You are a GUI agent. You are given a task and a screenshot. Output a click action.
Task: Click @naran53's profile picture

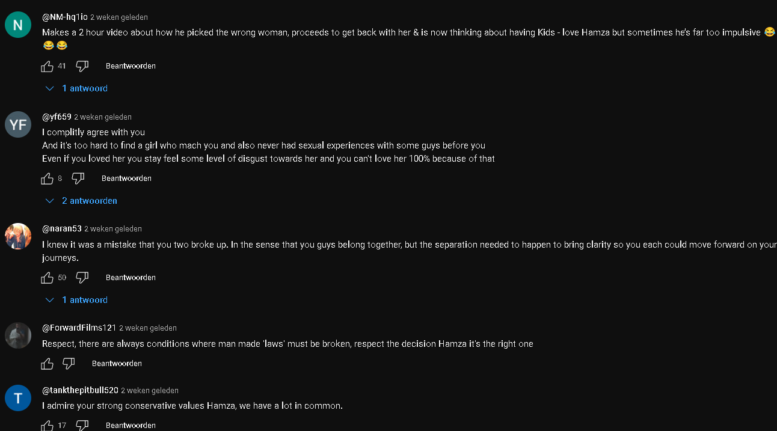pos(18,236)
